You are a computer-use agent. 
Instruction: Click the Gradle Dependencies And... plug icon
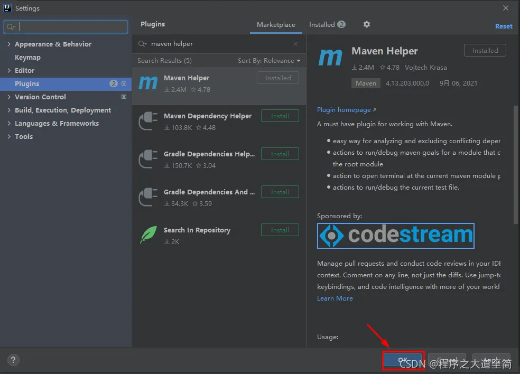coord(148,197)
